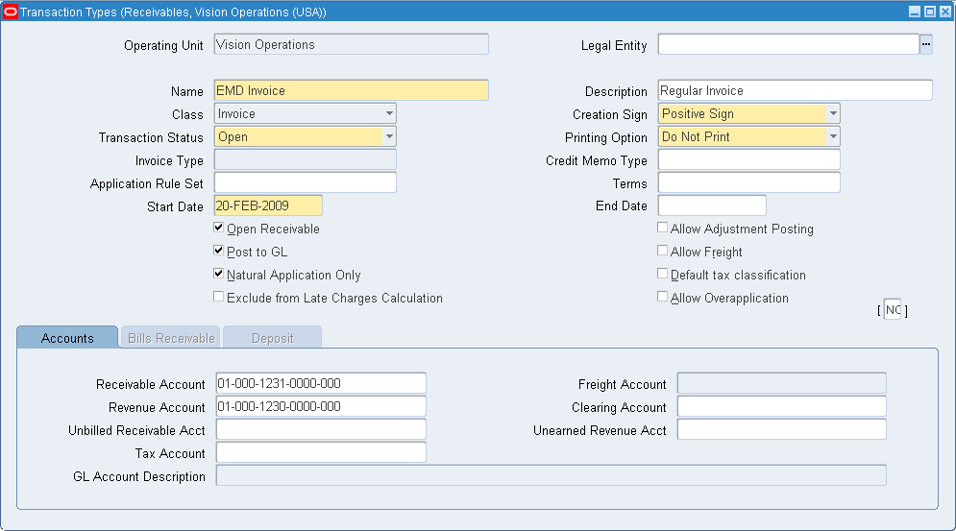Click the descriptive flexfield box in brackets

click(x=893, y=310)
